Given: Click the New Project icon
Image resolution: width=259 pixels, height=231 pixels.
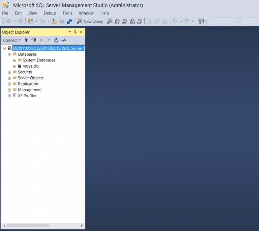Looking at the screenshot, I should pyautogui.click(x=31, y=21).
